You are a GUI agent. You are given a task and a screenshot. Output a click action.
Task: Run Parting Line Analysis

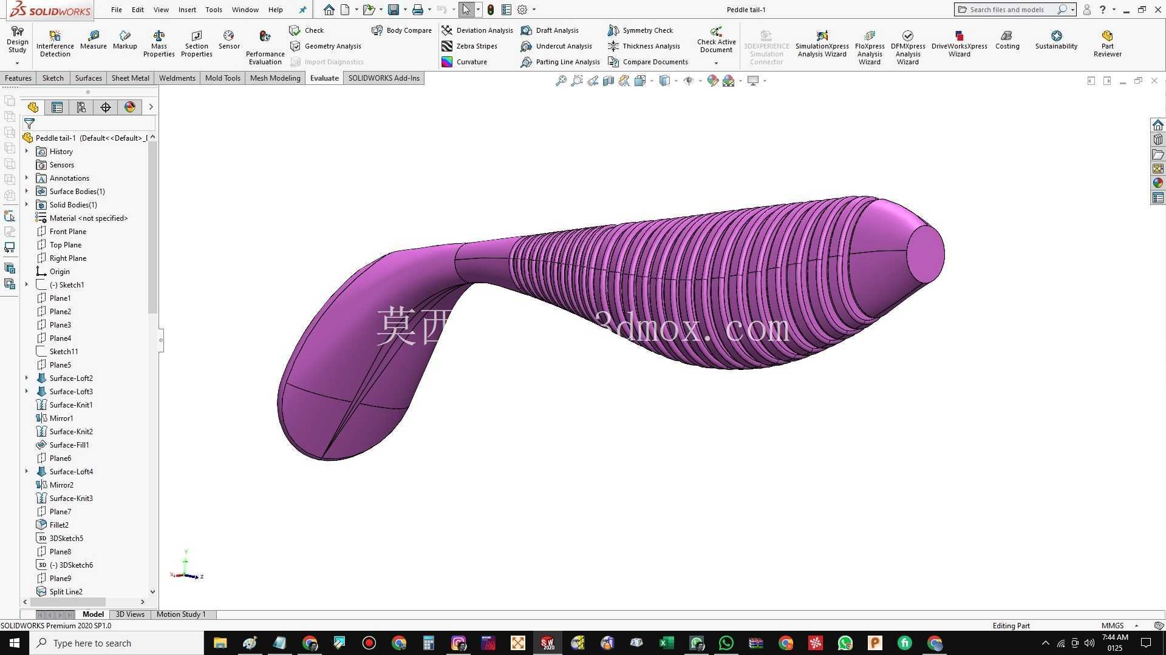click(560, 62)
